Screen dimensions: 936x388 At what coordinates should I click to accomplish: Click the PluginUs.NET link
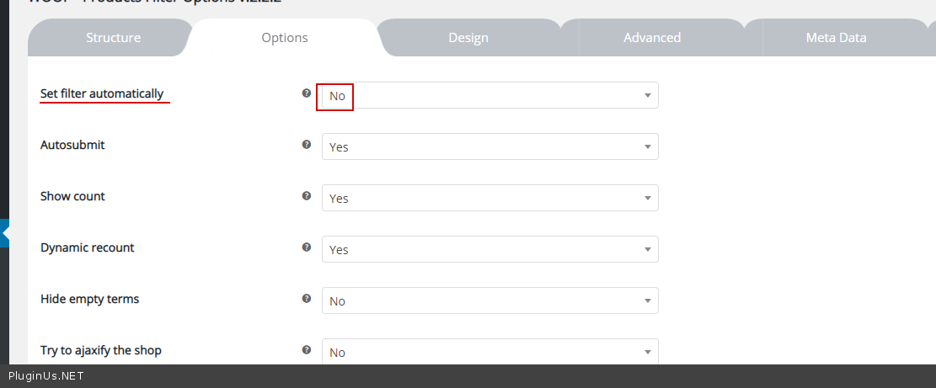[x=46, y=376]
